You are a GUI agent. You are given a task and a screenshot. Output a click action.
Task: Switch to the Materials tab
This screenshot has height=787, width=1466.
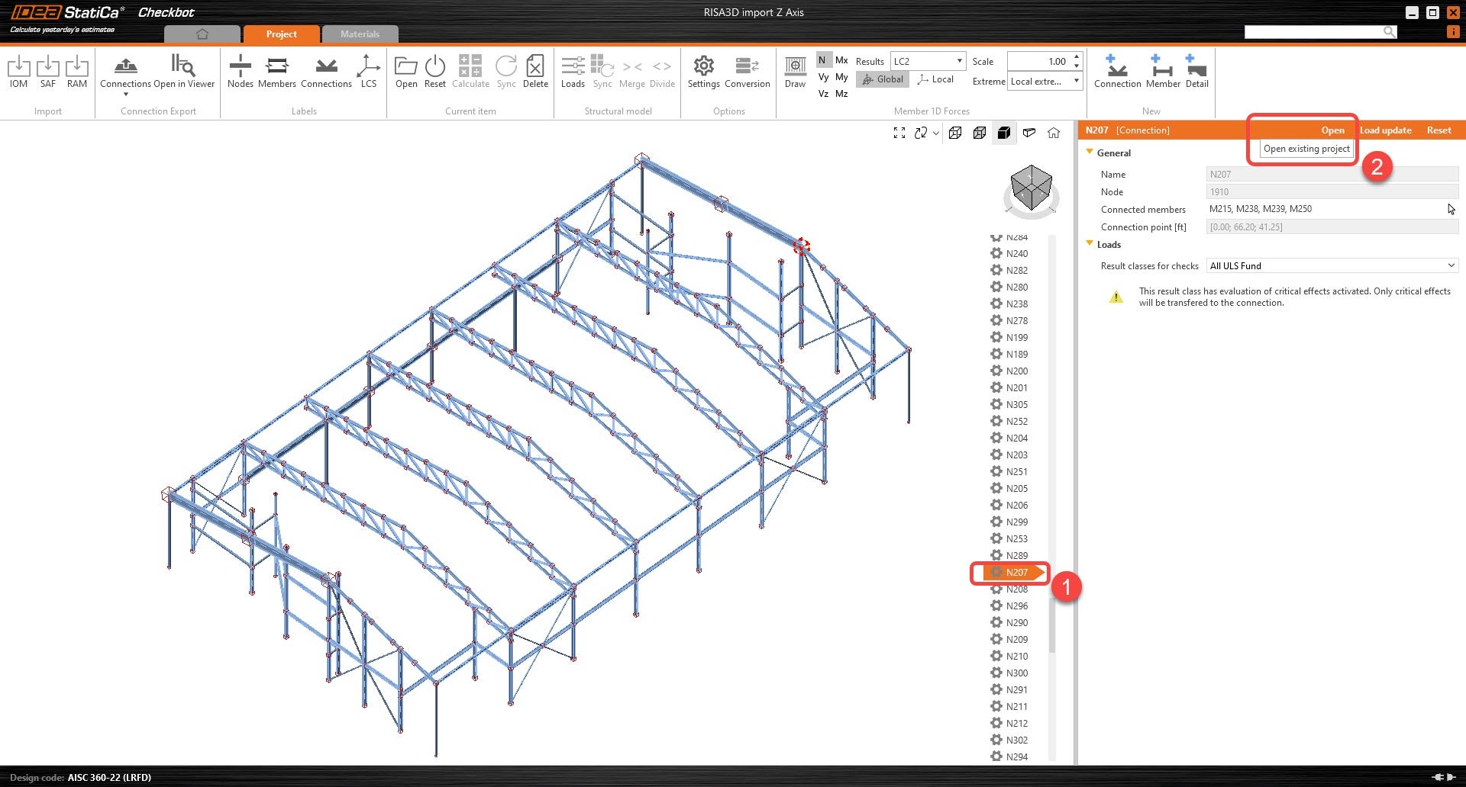point(360,34)
